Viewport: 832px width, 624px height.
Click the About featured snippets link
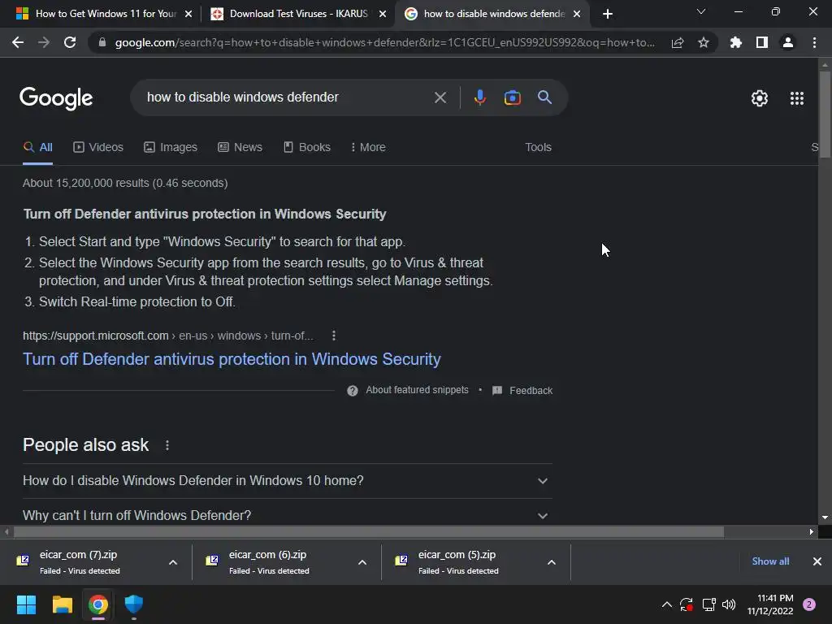417,390
